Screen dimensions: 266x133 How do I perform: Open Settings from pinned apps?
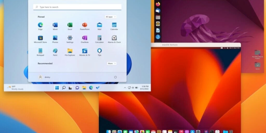(x=70, y=39)
